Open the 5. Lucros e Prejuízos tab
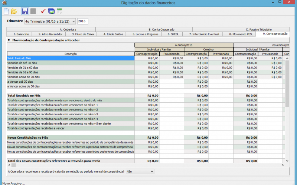The height and width of the screenshot is (185, 297). (144, 34)
